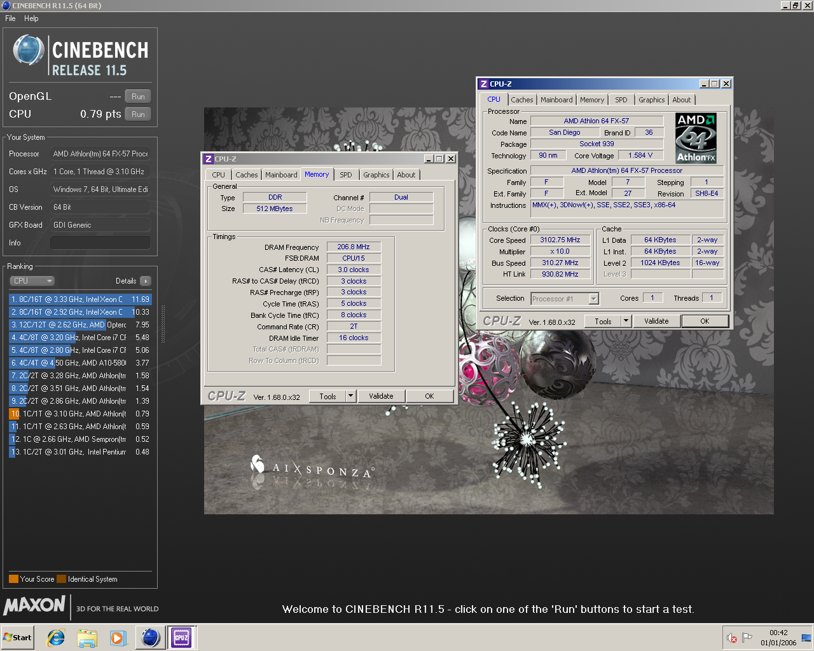Click the Cinebench panel splitter handle
This screenshot has width=814, height=651.
coord(163,324)
